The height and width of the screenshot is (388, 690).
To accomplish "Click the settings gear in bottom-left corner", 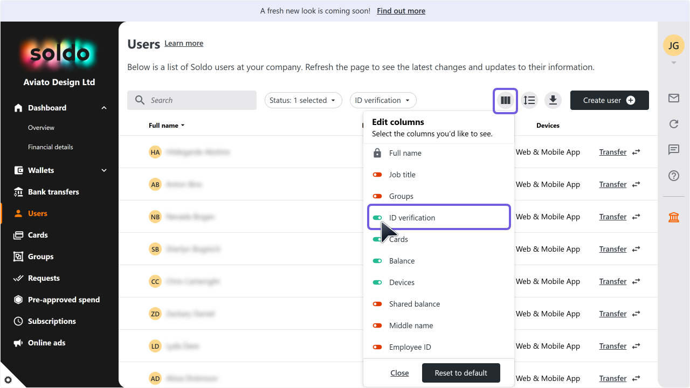I will tap(8, 380).
